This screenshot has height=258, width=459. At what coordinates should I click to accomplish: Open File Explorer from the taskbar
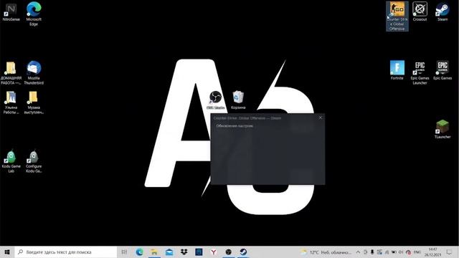coord(154,252)
